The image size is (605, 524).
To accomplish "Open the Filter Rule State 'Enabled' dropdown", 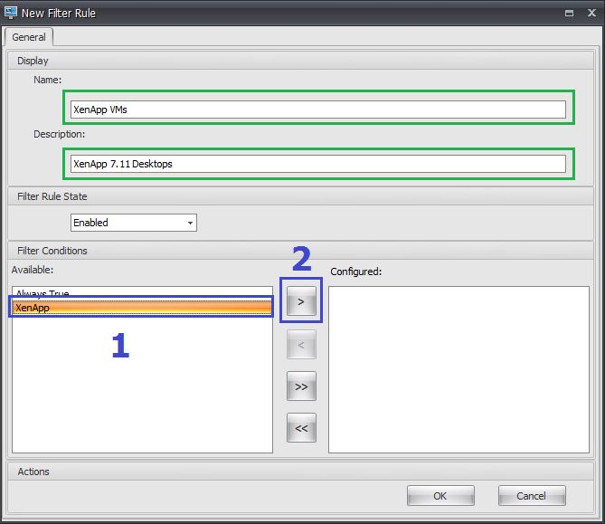I will (133, 223).
